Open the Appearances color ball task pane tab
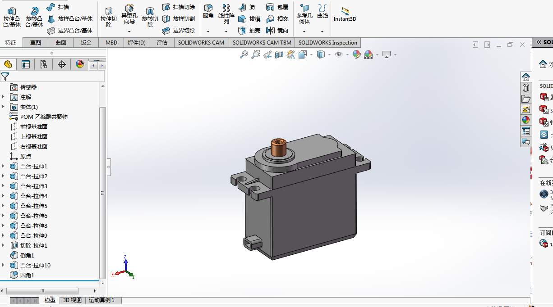Image resolution: width=553 pixels, height=307 pixels. tap(525, 120)
